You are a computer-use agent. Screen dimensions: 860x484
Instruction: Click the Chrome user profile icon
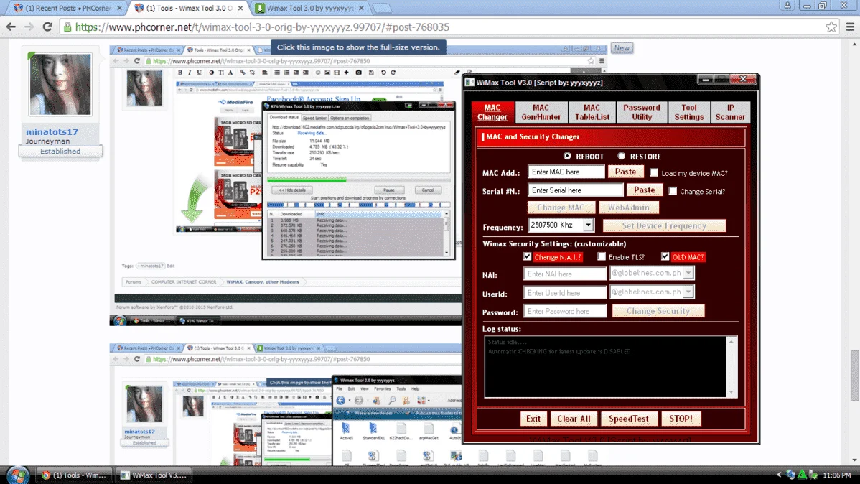point(787,6)
